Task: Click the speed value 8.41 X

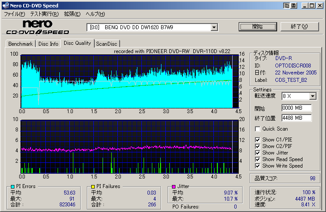Action: tap(308, 205)
